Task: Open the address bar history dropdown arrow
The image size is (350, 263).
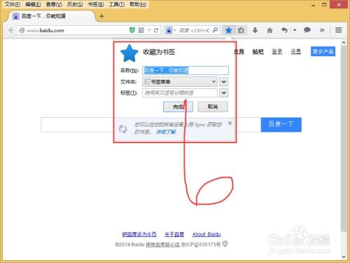Action: click(149, 30)
